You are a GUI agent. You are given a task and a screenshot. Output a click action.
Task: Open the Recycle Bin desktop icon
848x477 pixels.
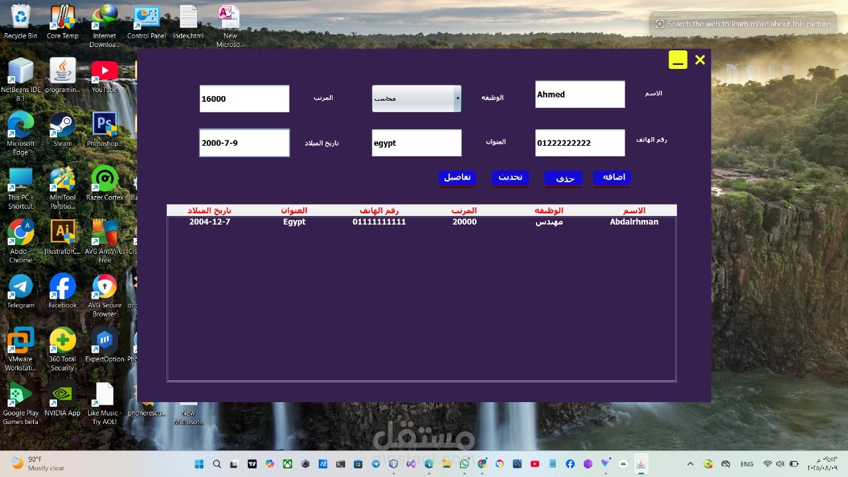(21, 22)
